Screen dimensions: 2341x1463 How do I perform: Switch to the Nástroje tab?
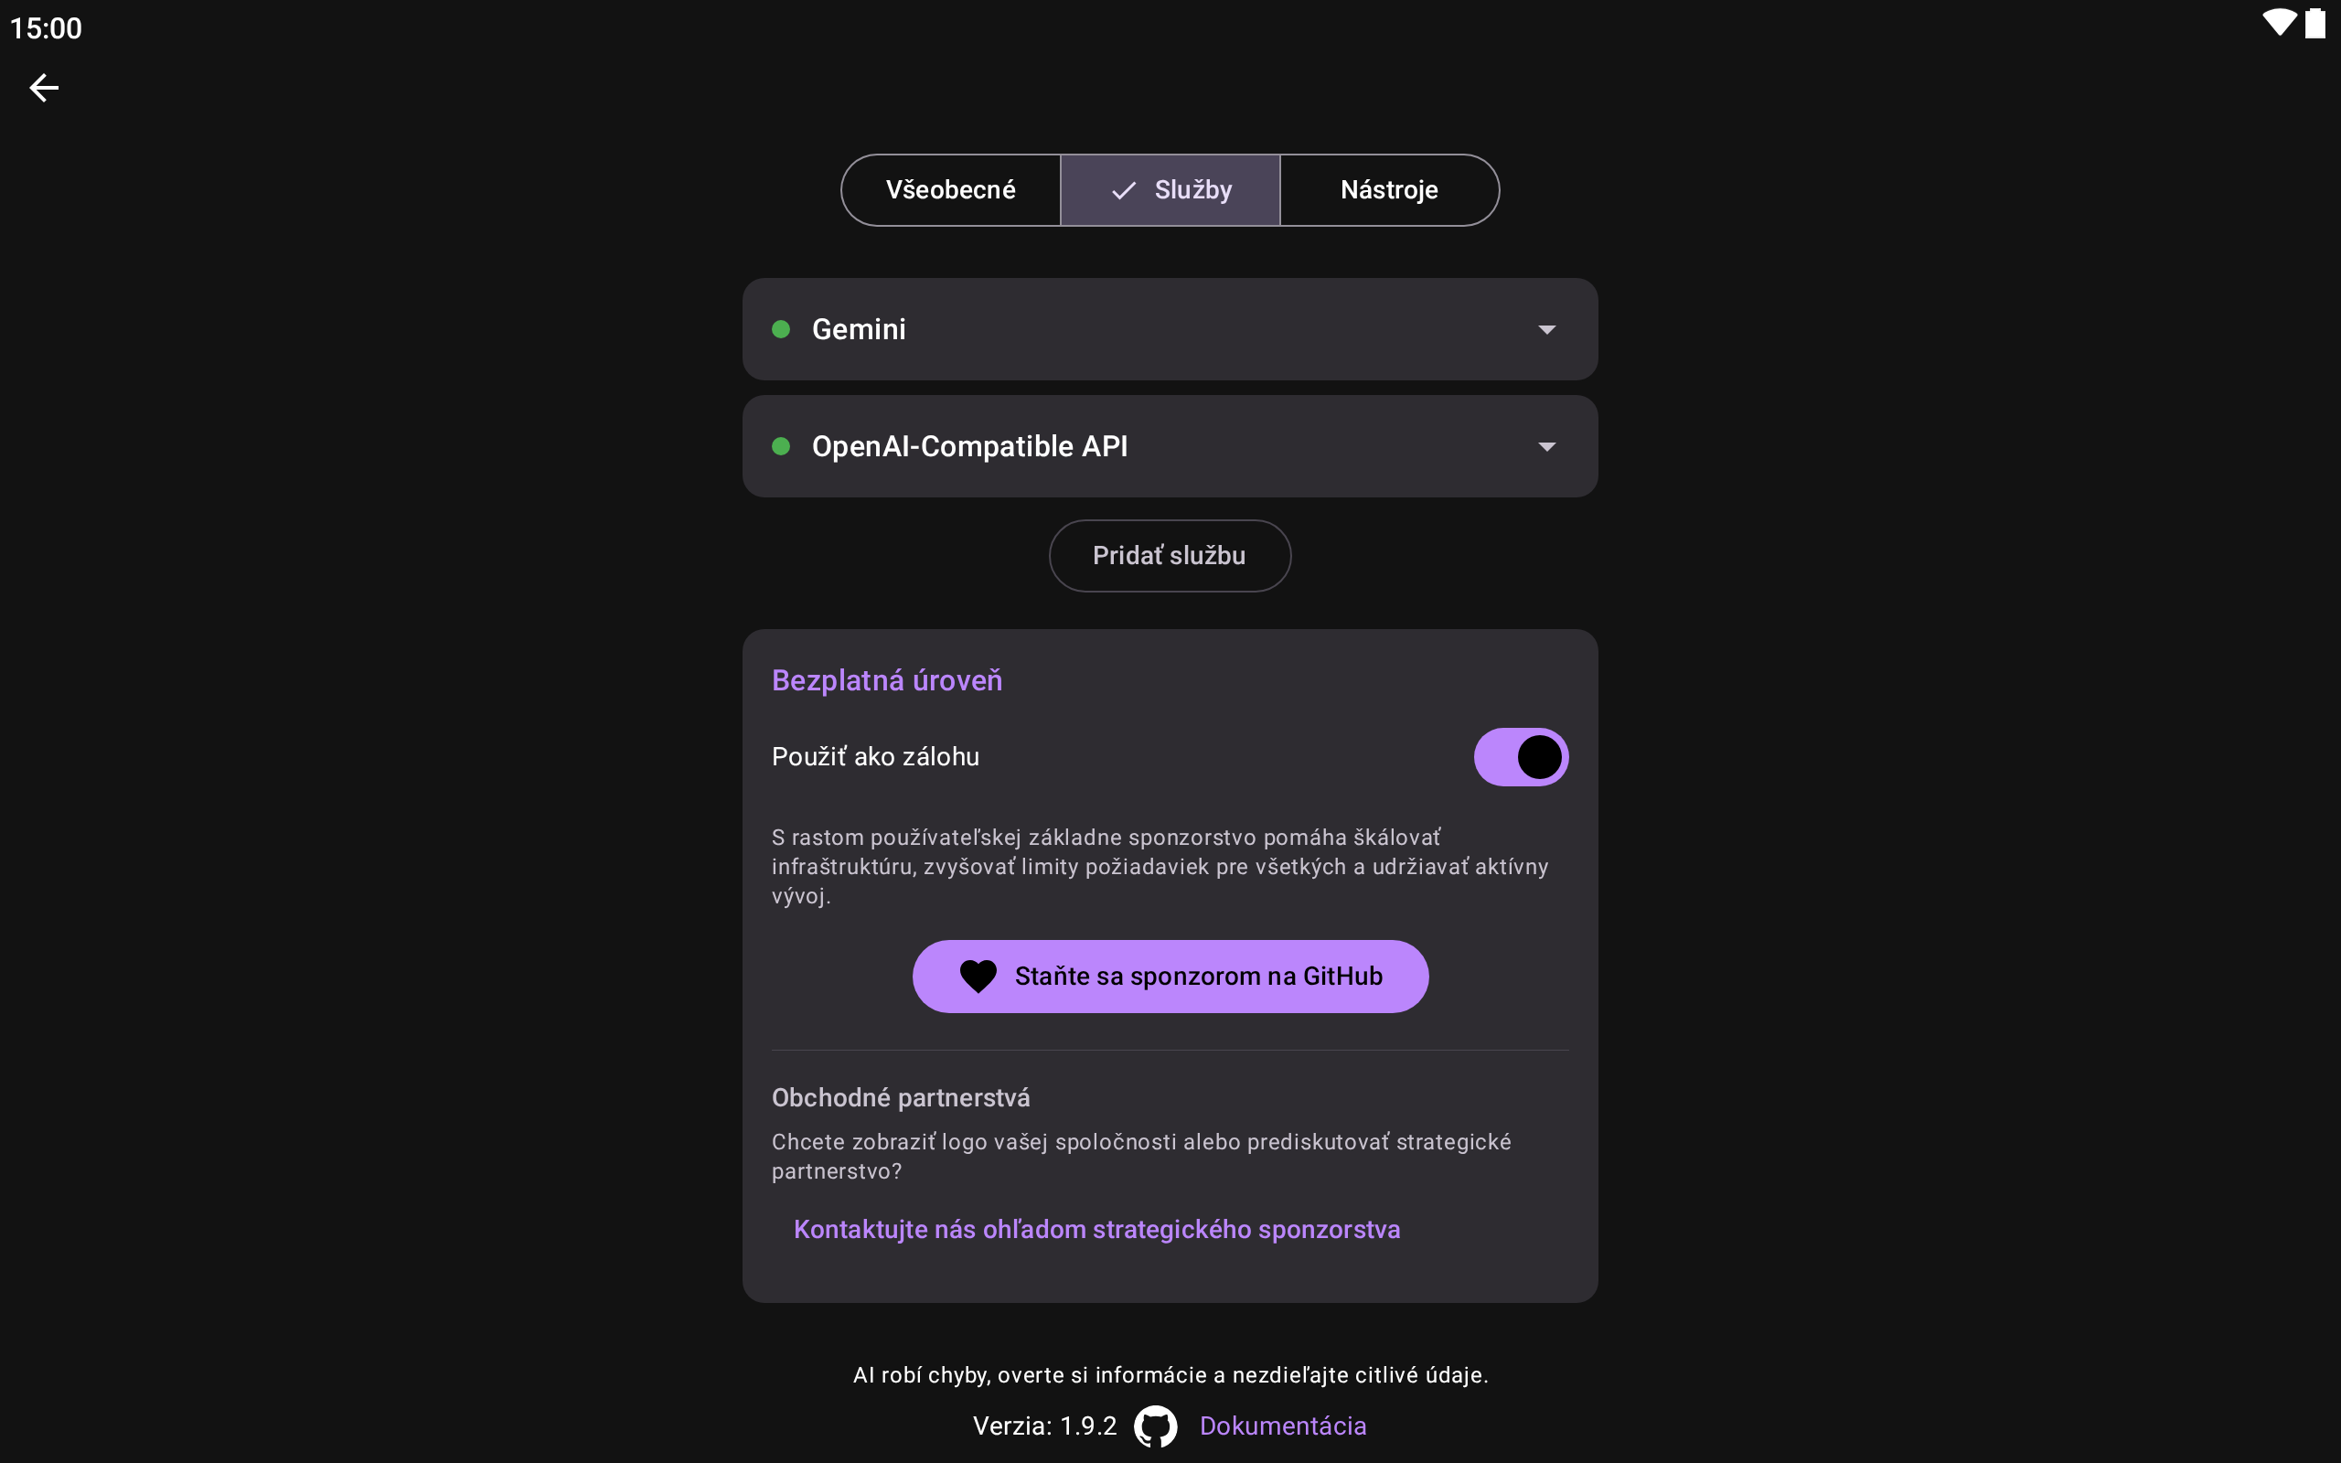1389,190
